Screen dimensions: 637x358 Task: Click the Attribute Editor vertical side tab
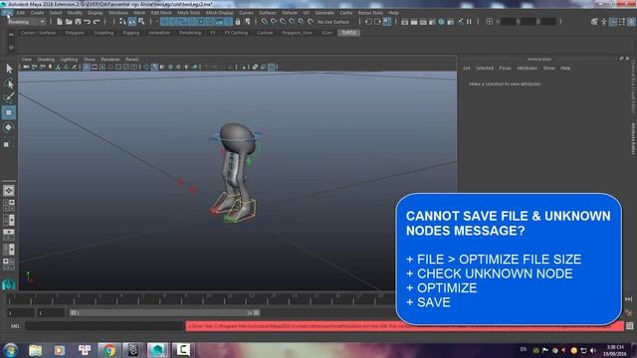point(633,138)
